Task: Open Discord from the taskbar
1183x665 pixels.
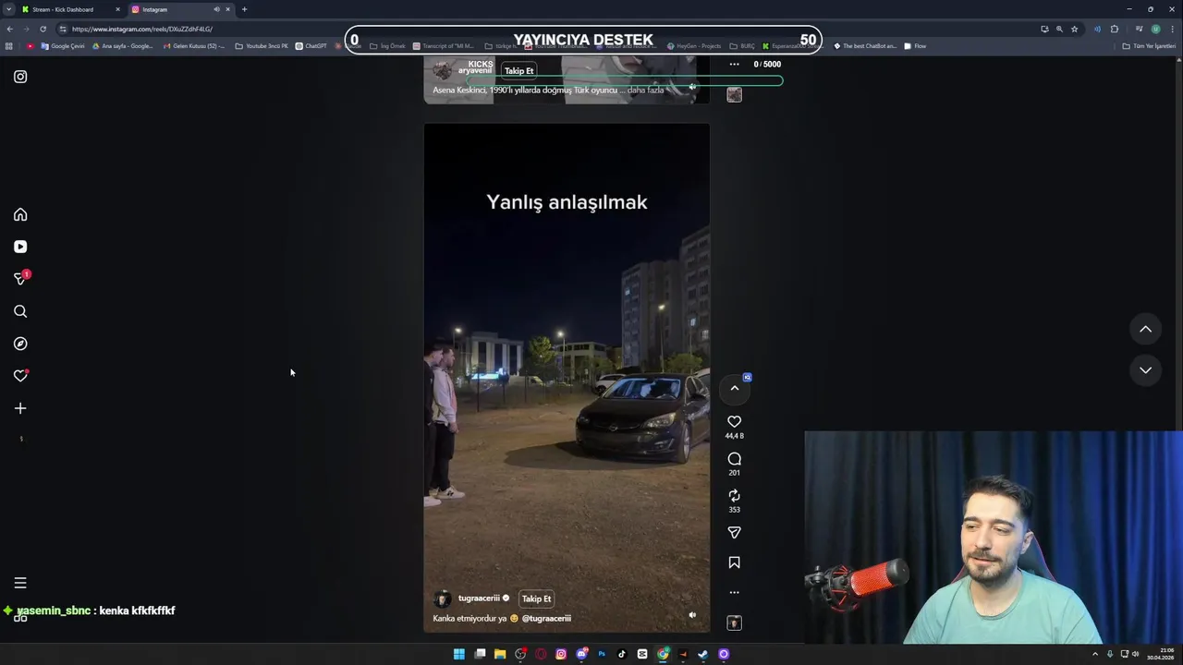Action: click(x=581, y=654)
